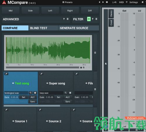The image size is (146, 132).
Task: Delete file from Test song slot
Action: pos(35,93)
